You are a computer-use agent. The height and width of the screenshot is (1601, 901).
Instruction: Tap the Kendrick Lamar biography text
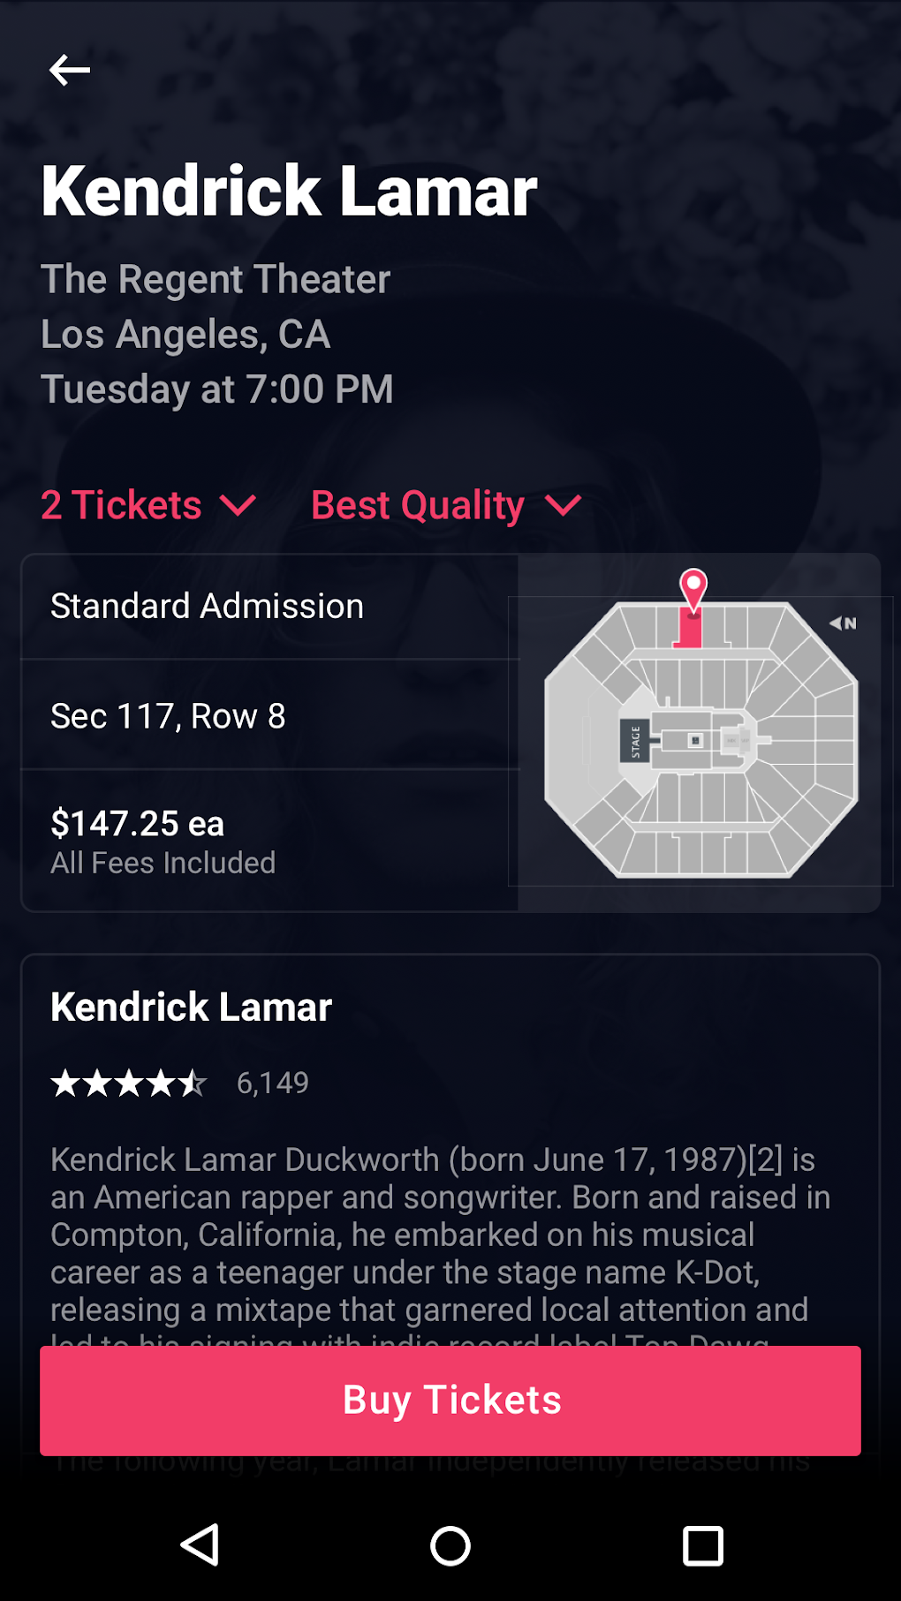point(433,1234)
